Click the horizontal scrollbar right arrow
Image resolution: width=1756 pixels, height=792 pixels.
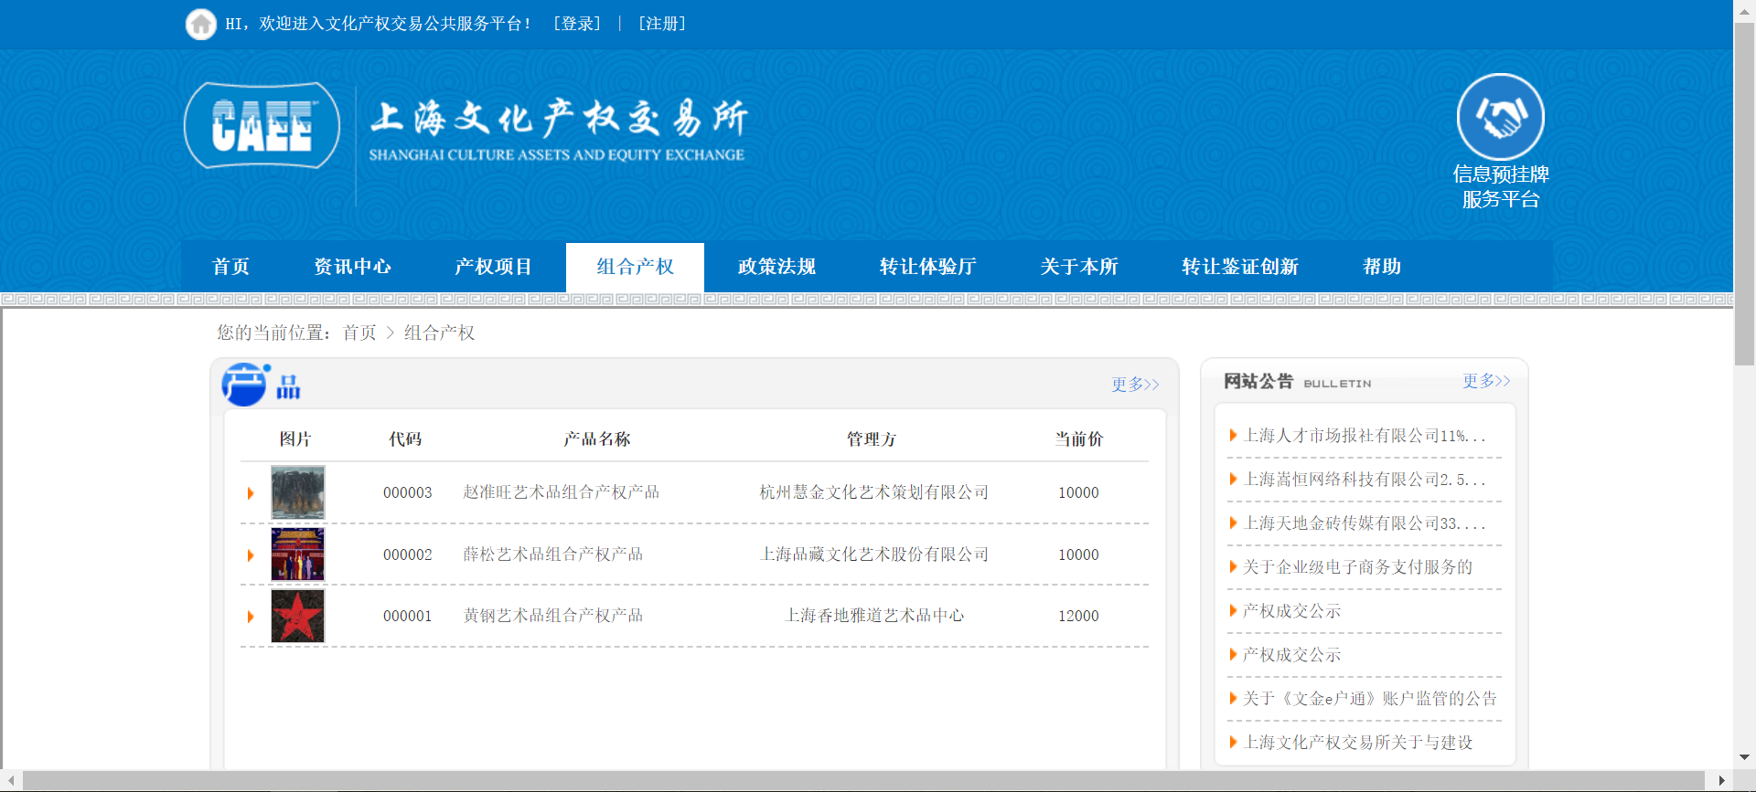(1722, 781)
